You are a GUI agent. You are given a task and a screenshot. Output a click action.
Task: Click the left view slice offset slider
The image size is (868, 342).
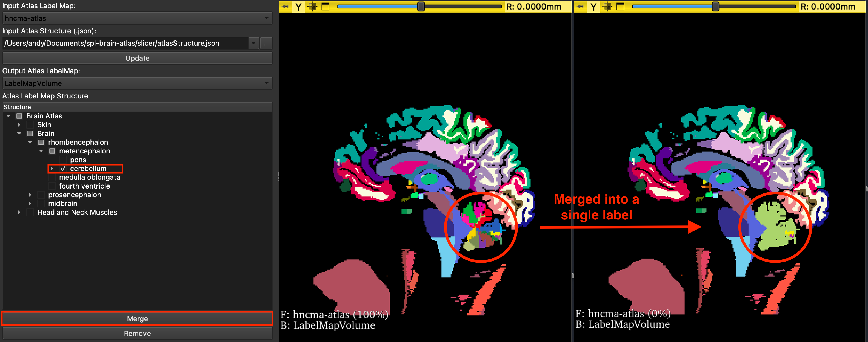[x=421, y=7]
